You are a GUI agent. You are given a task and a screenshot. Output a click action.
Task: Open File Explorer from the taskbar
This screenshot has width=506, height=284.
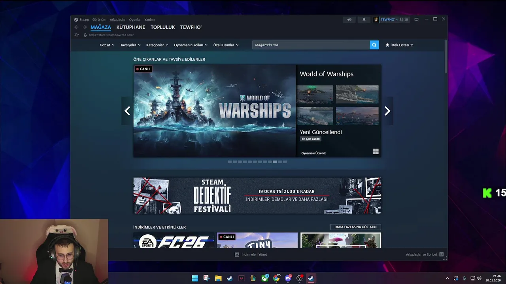click(x=218, y=278)
